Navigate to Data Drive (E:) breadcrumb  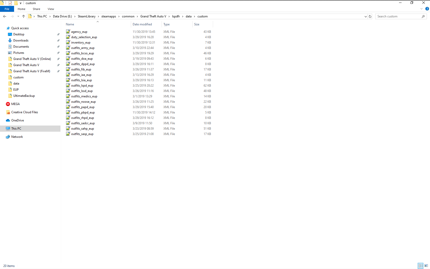tap(62, 16)
